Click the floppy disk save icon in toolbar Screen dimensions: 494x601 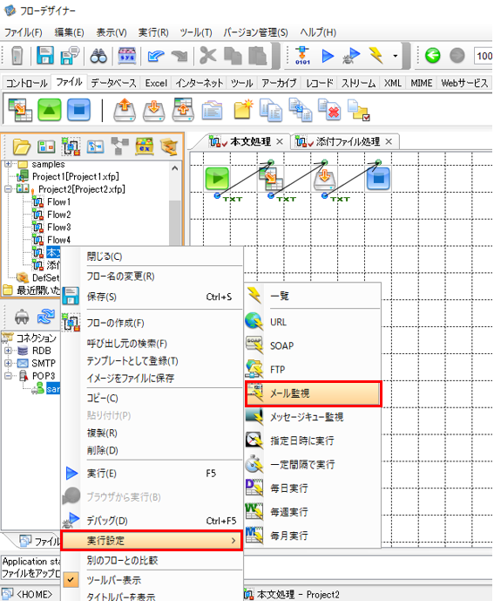(x=45, y=56)
